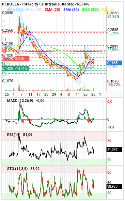Click date 14 on the time axis
The image size is (125, 201).
click(x=78, y=95)
